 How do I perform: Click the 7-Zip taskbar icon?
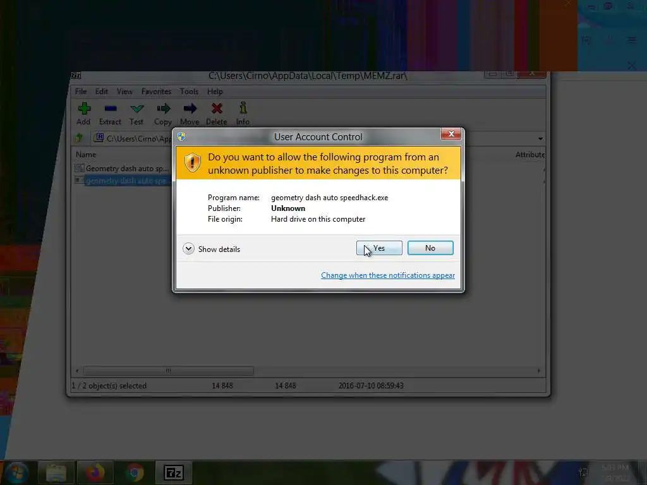(173, 472)
